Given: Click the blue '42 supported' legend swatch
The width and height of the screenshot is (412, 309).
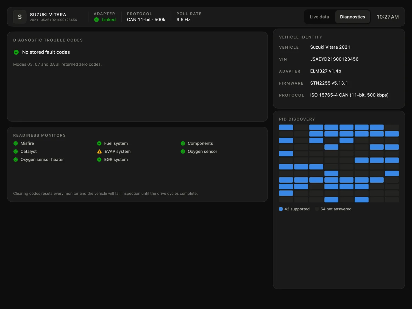Looking at the screenshot, I should tap(281, 209).
